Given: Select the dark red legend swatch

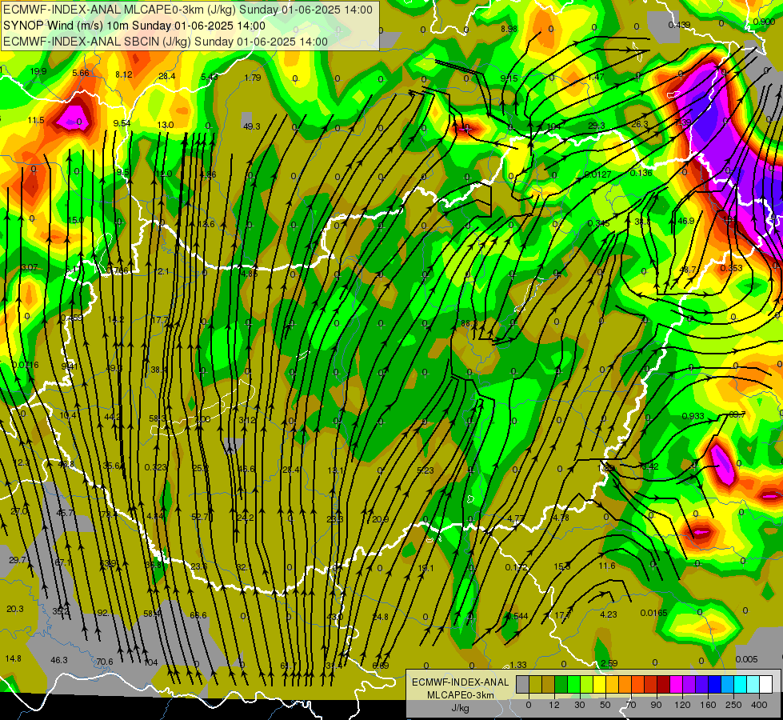Looking at the screenshot, I should pyautogui.click(x=663, y=684).
